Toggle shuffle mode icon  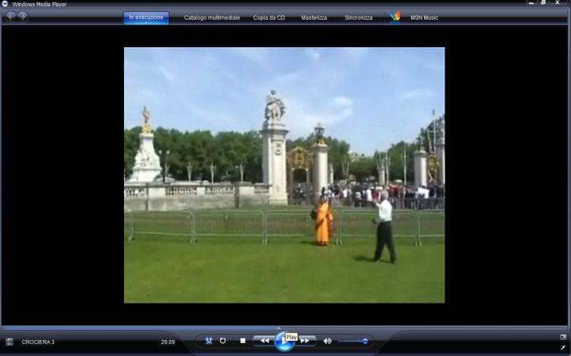pyautogui.click(x=209, y=341)
